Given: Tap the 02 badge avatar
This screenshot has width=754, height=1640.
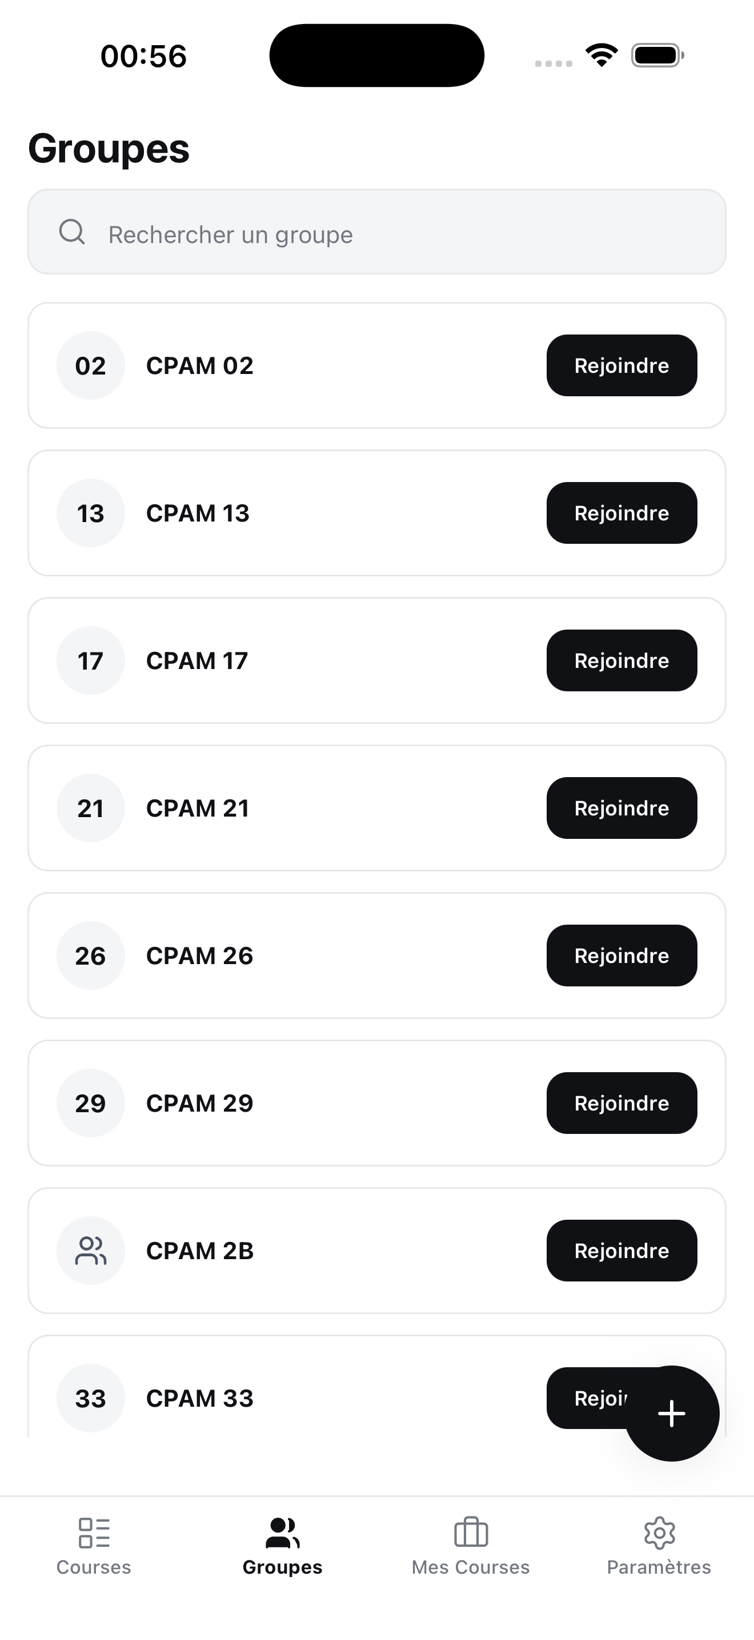Looking at the screenshot, I should pos(91,365).
